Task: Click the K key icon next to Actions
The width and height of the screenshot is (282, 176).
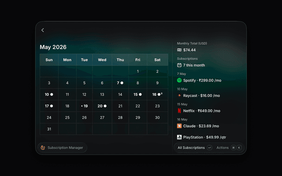Action: 239,148
